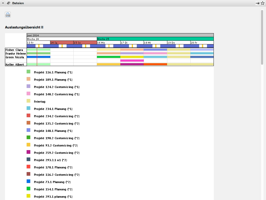Click the 14 Sa day column header
266x200 pixels.
[62, 43]
